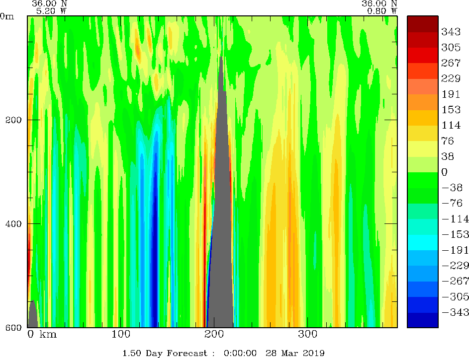Click the "0 km" distance axis label
Image resolution: width=469 pixels, height=358 pixels.
tap(42, 334)
